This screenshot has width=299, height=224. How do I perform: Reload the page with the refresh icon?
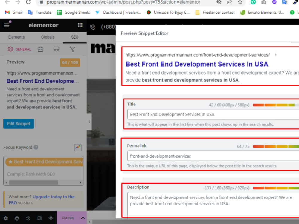(28, 2)
